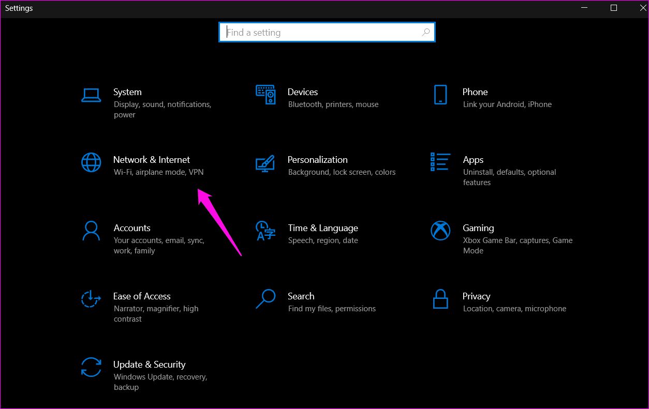Open the System laptop icon
The height and width of the screenshot is (409, 649).
coord(91,95)
